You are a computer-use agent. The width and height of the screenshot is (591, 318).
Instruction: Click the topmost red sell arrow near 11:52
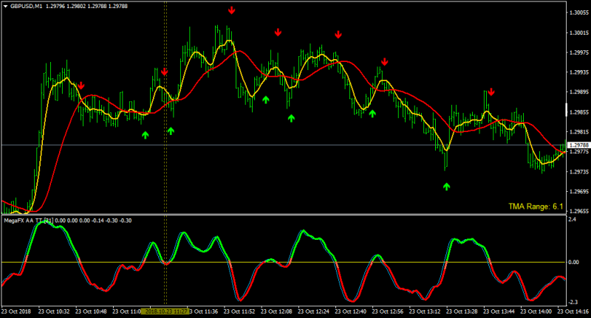(x=231, y=10)
